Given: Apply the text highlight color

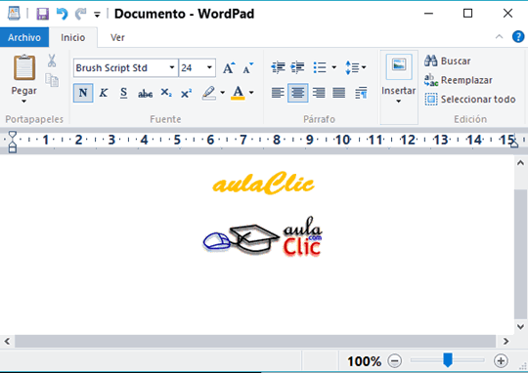Looking at the screenshot, I should (209, 93).
